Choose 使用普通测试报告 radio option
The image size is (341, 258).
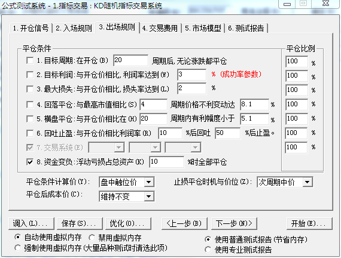click(x=208, y=239)
